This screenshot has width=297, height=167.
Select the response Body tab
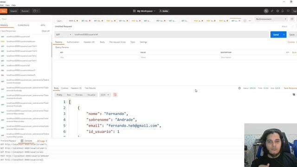(57, 88)
